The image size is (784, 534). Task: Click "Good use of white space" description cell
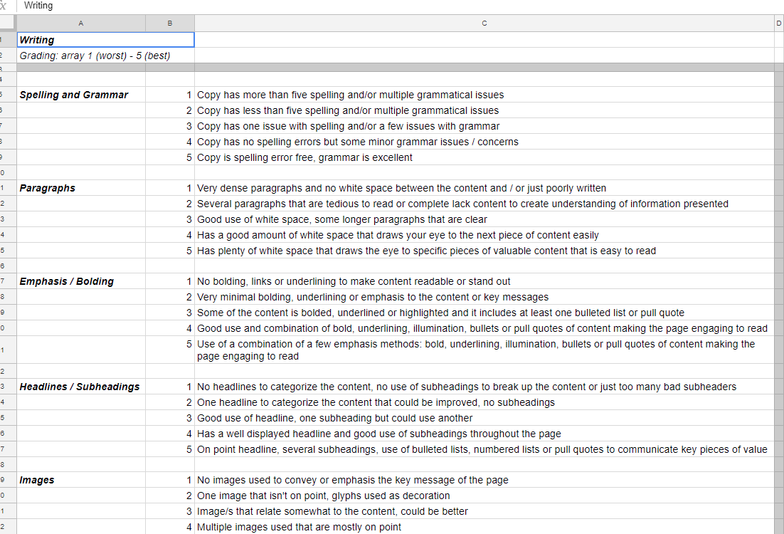341,220
